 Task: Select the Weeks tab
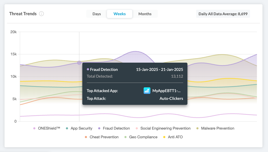[x=120, y=14]
